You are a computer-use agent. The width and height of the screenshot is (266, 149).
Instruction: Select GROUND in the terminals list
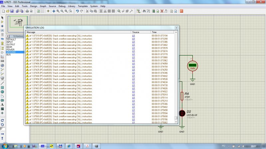tap(11, 52)
